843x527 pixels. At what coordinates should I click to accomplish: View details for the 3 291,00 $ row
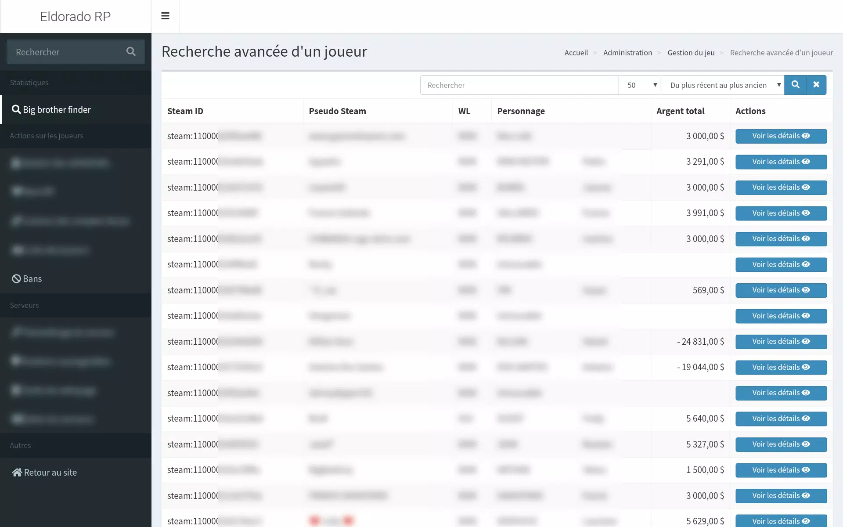[x=781, y=162]
